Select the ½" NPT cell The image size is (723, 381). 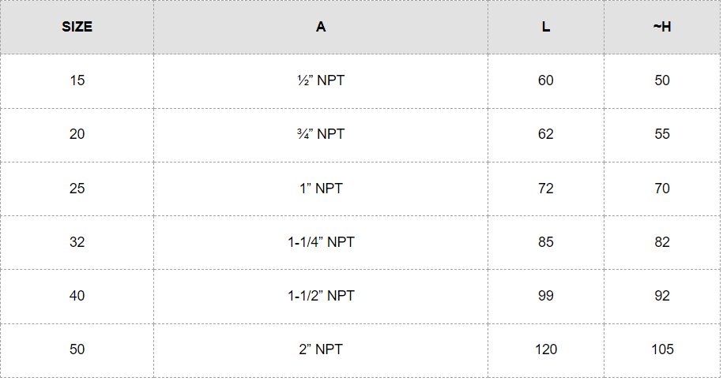tap(320, 80)
